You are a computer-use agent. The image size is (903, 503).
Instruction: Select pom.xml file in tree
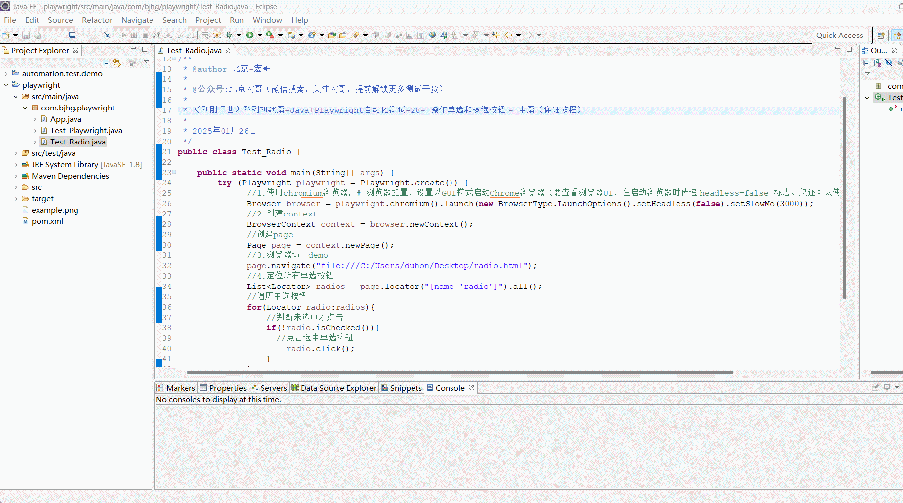(x=47, y=221)
